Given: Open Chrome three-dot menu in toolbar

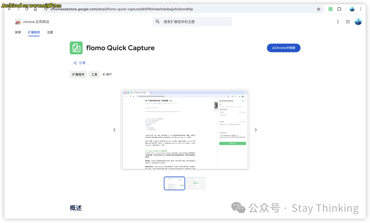Looking at the screenshot, I should (360, 9).
